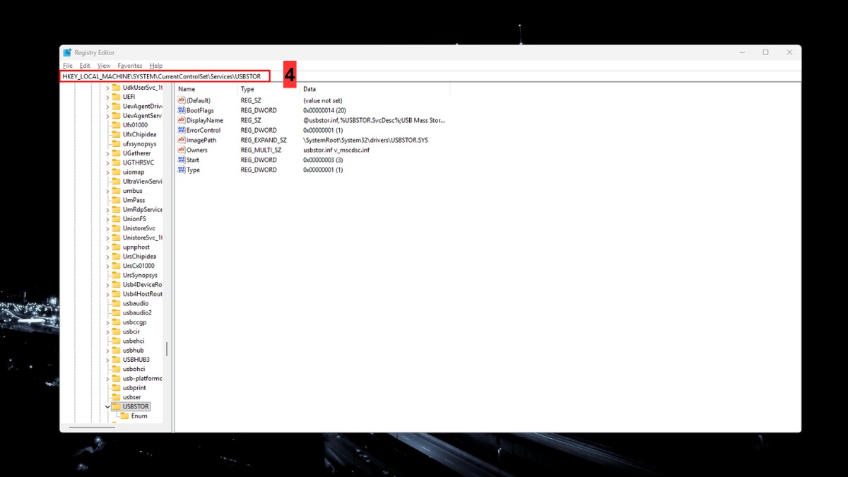Open the Edit menu

coord(85,66)
